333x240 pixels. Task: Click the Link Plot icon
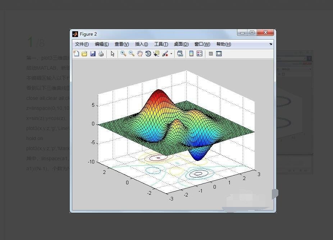[x=180, y=54]
